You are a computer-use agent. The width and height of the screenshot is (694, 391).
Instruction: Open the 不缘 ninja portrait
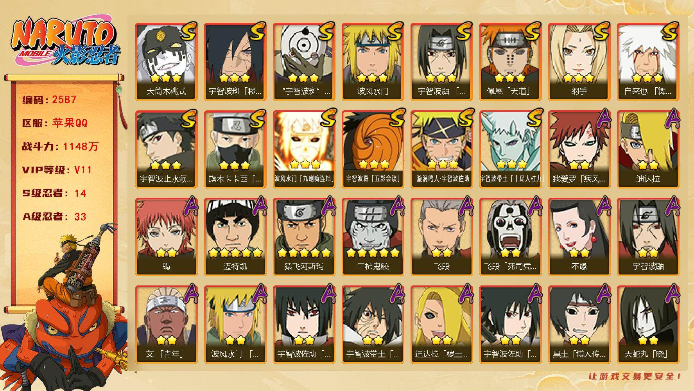coord(579,237)
